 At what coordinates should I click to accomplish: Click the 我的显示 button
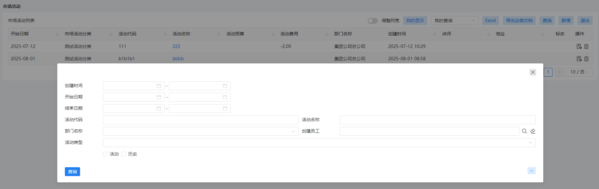415,21
